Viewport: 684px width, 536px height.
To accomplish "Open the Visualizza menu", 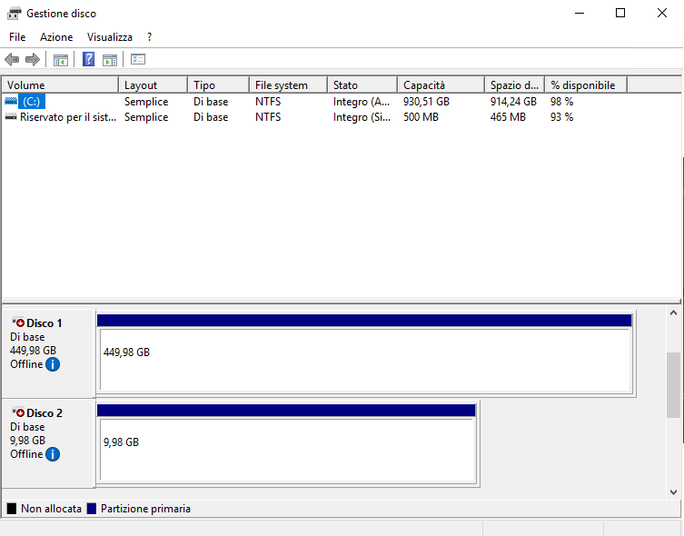I will (x=110, y=37).
